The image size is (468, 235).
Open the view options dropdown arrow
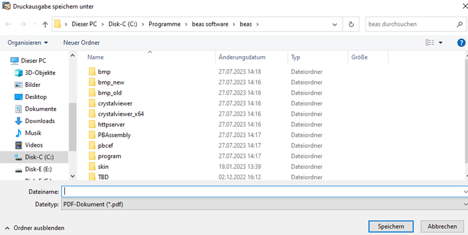point(440,43)
